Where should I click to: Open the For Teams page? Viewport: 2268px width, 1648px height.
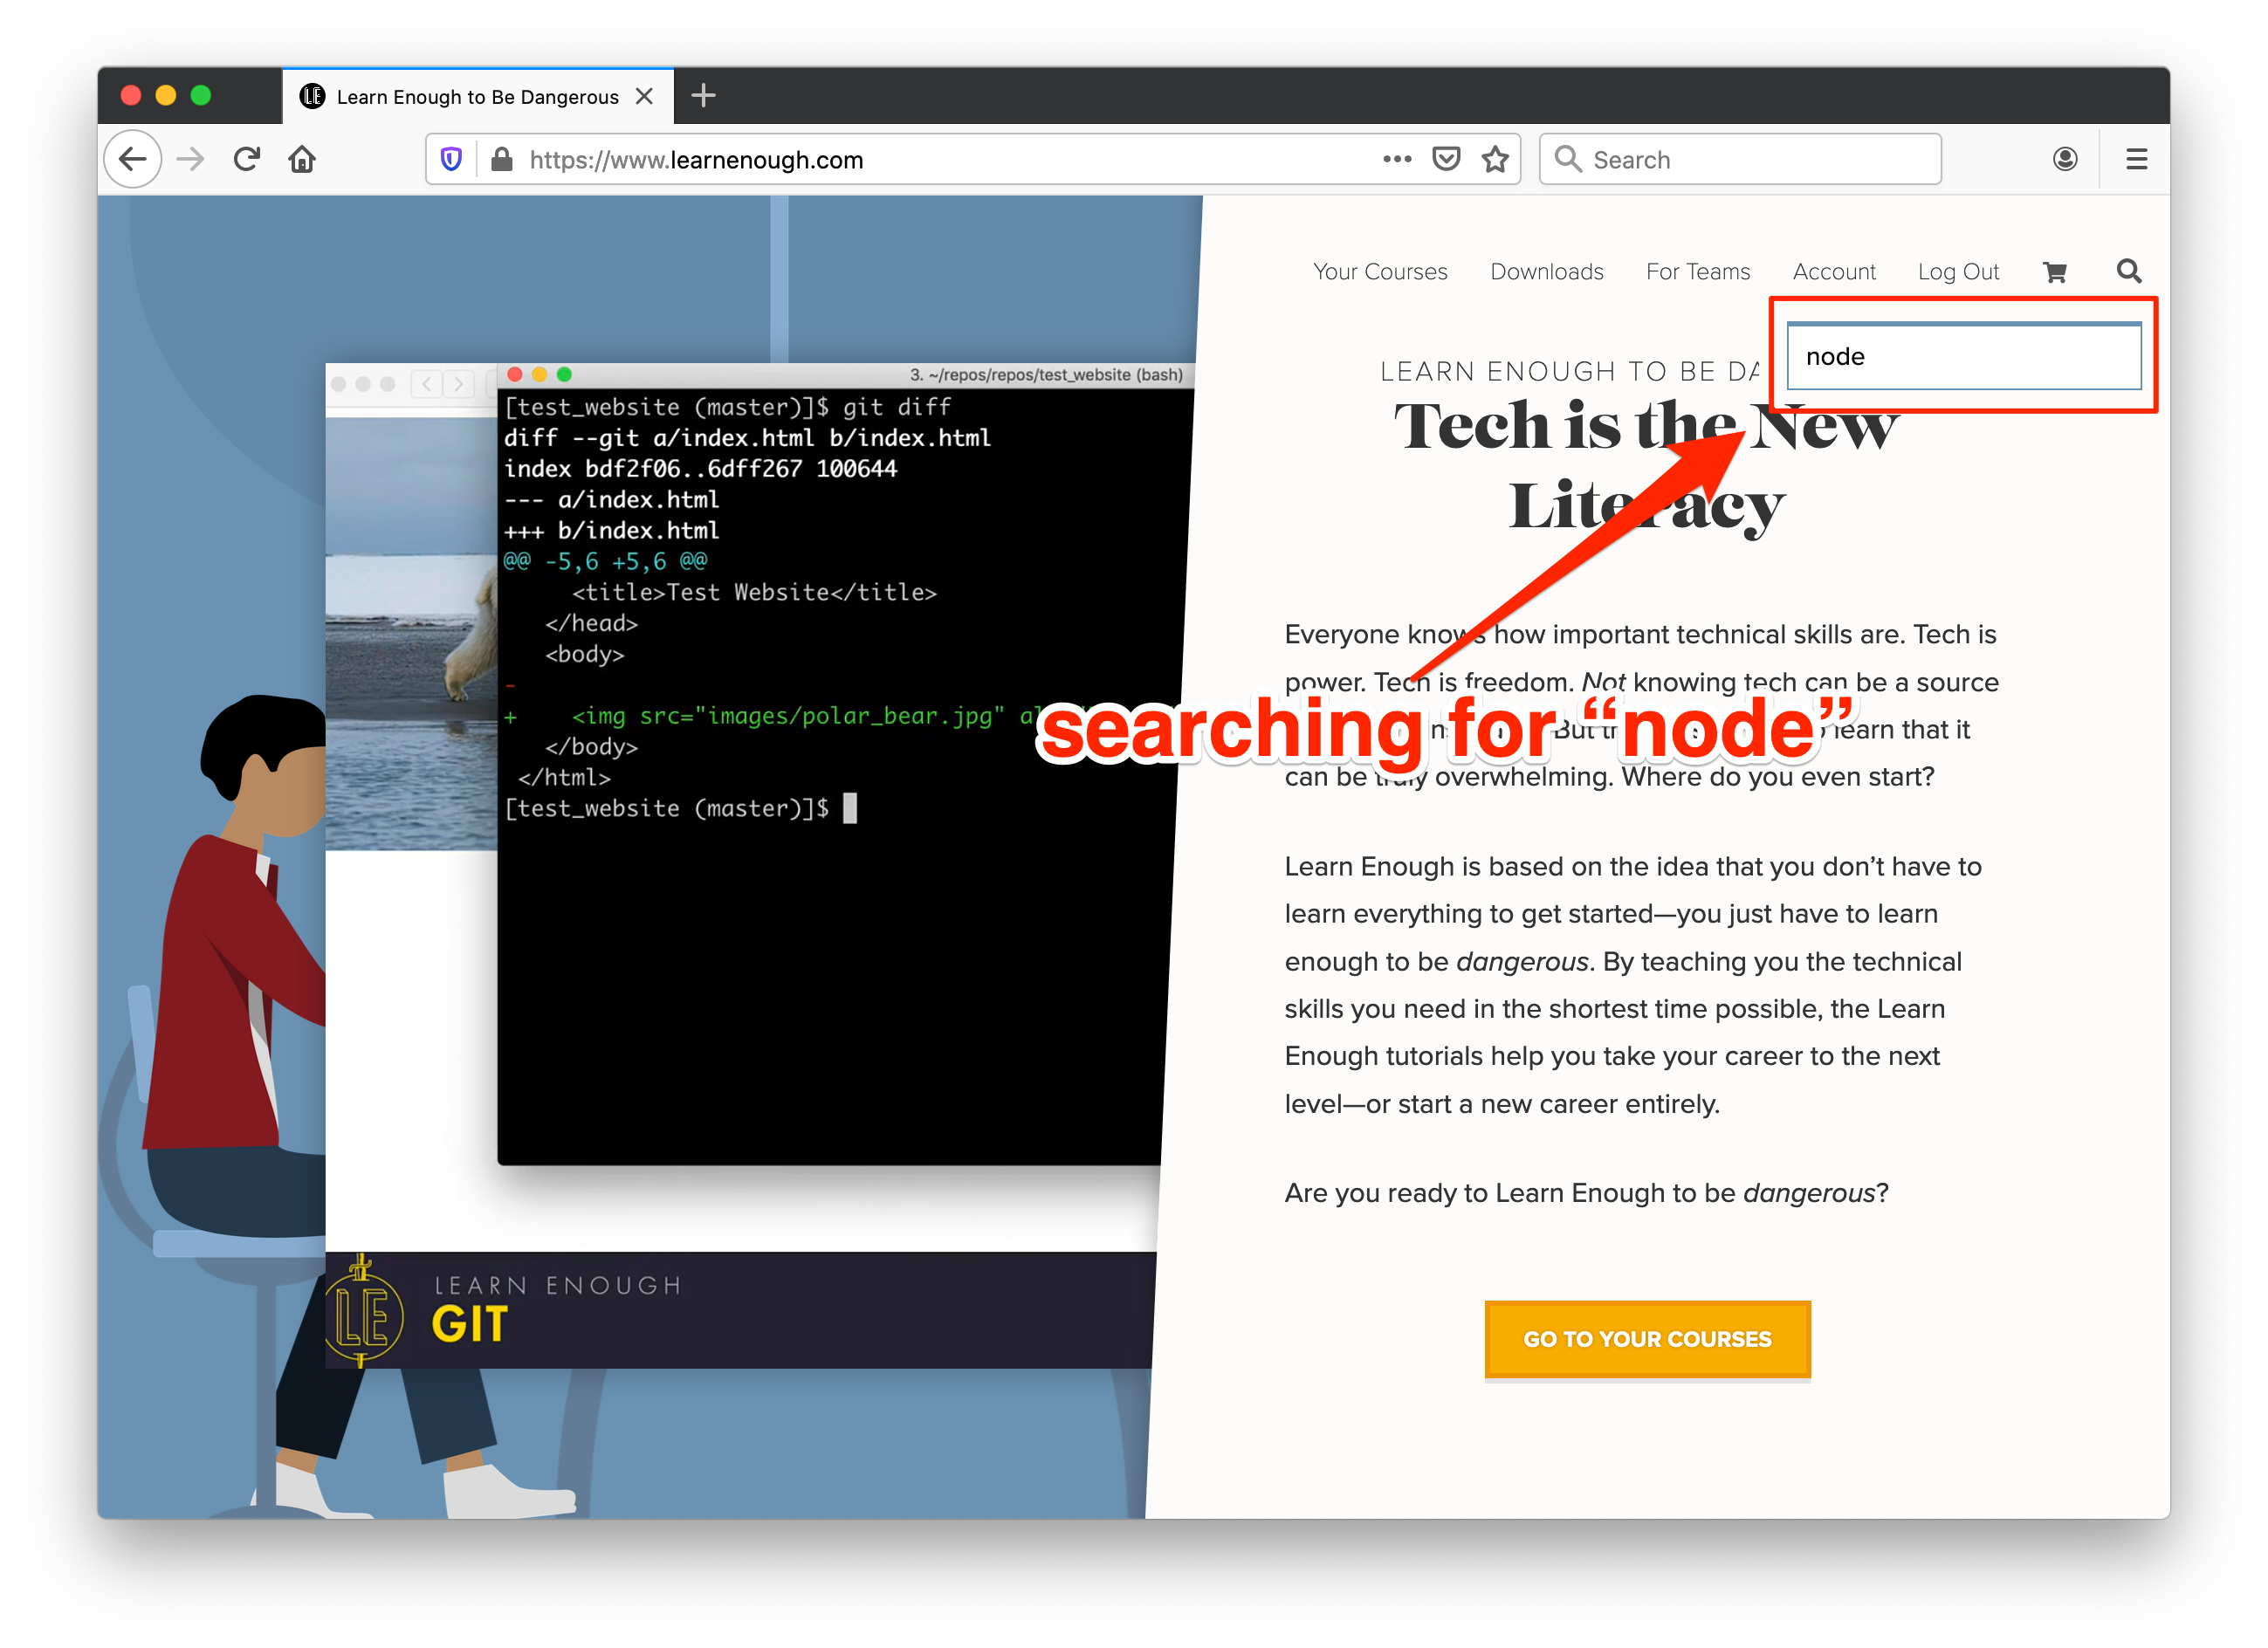pyautogui.click(x=1697, y=271)
